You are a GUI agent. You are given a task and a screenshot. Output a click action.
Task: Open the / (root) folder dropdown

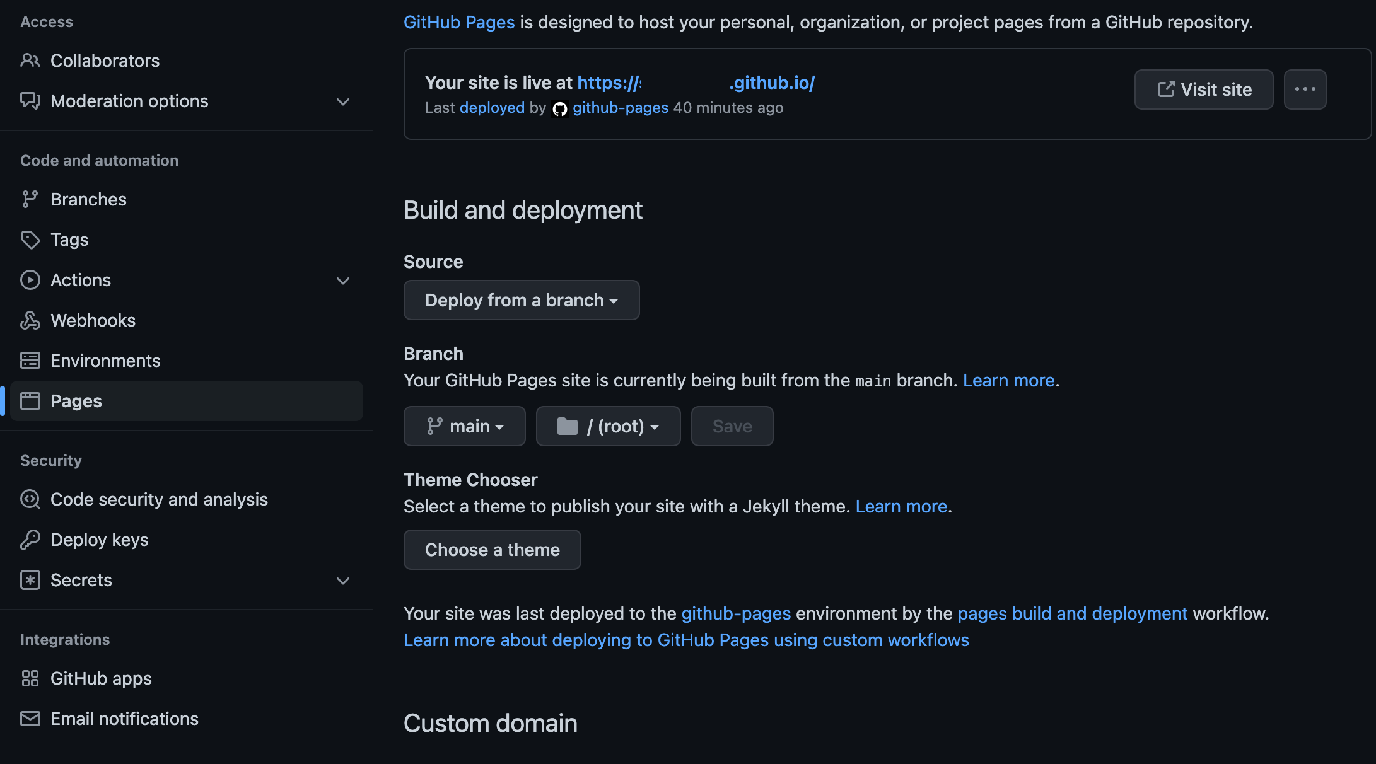[608, 426]
